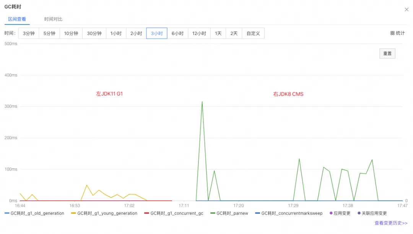Toggle GC耗时_g1_old_generation legend series
Image resolution: width=413 pixels, height=234 pixels.
pyautogui.click(x=34, y=213)
